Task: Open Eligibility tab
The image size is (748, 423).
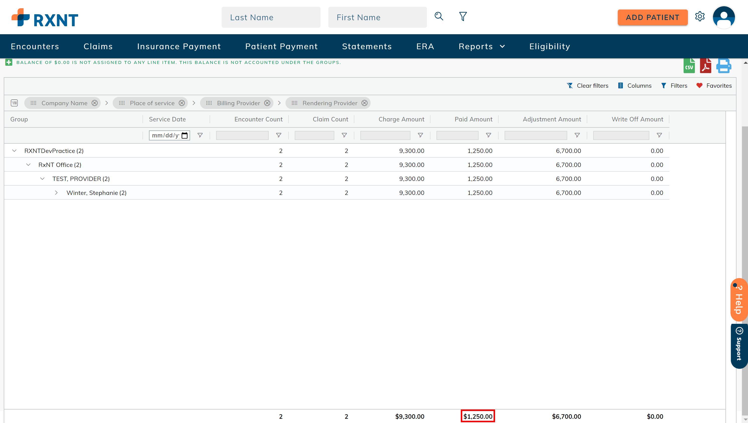Action: point(550,46)
